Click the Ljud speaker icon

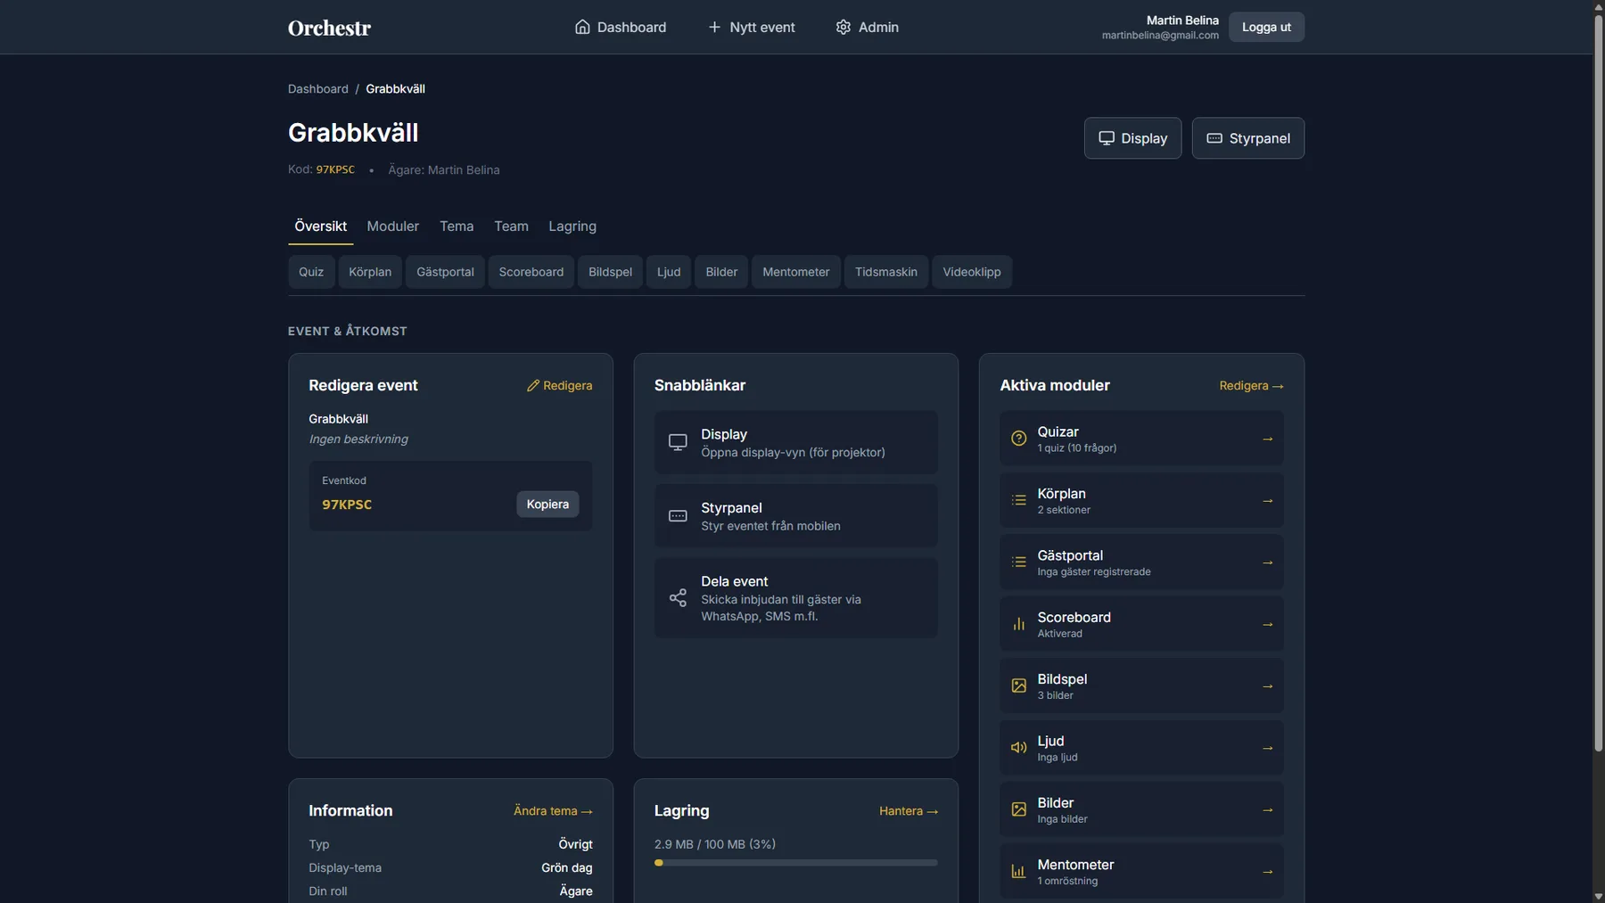(1018, 748)
